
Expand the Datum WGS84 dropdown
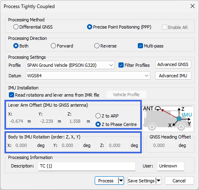click(x=88, y=76)
